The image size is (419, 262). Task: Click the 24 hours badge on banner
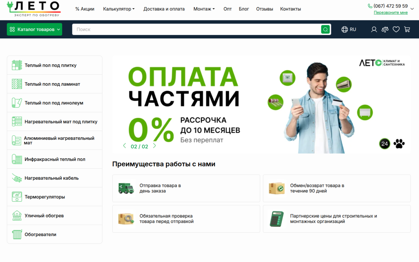point(385,144)
